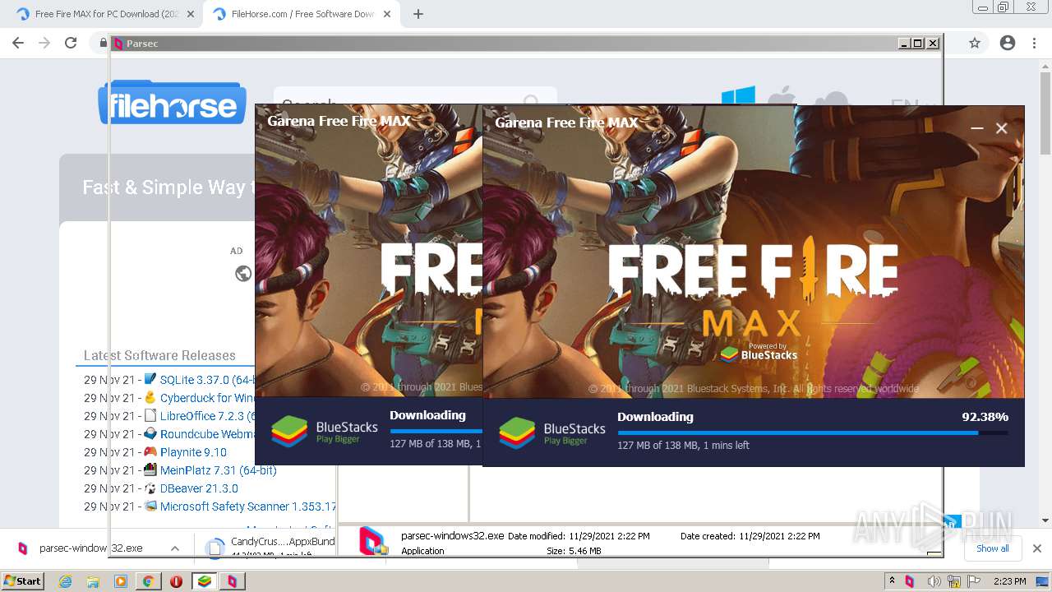Close the front Free Fire MAX installer
Image resolution: width=1052 pixels, height=592 pixels.
[1001, 128]
